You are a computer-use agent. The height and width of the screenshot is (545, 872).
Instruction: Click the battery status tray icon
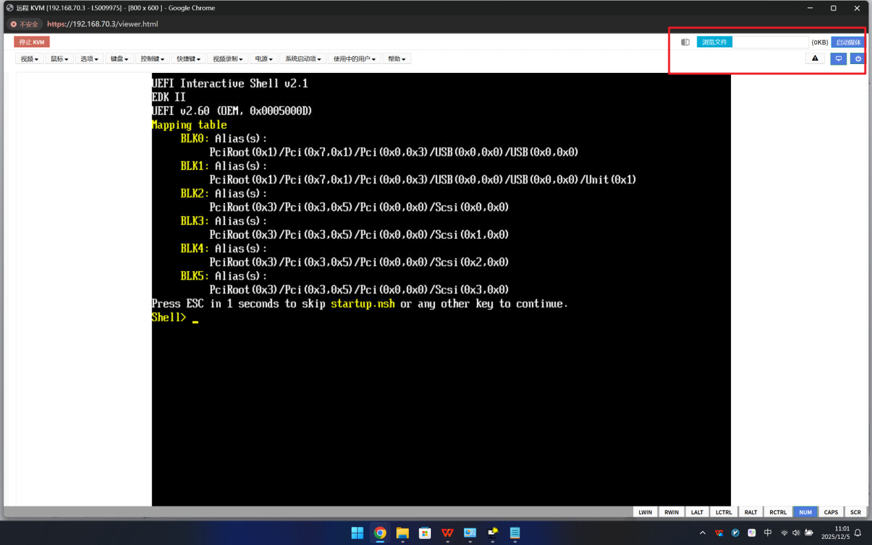809,533
